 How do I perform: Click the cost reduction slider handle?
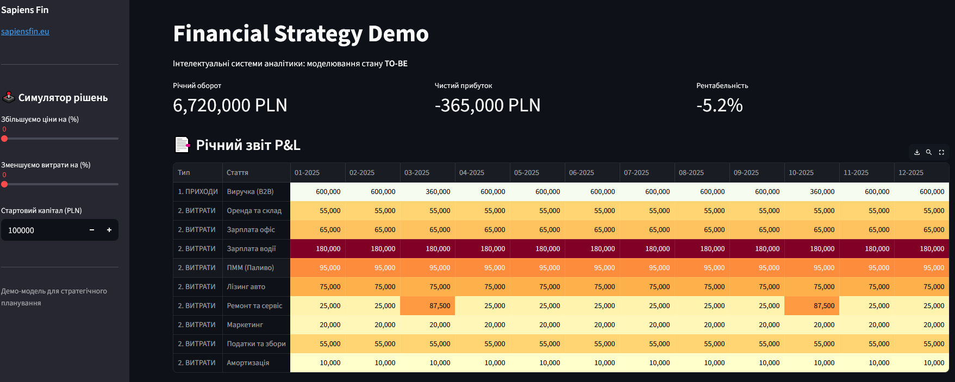[4, 184]
